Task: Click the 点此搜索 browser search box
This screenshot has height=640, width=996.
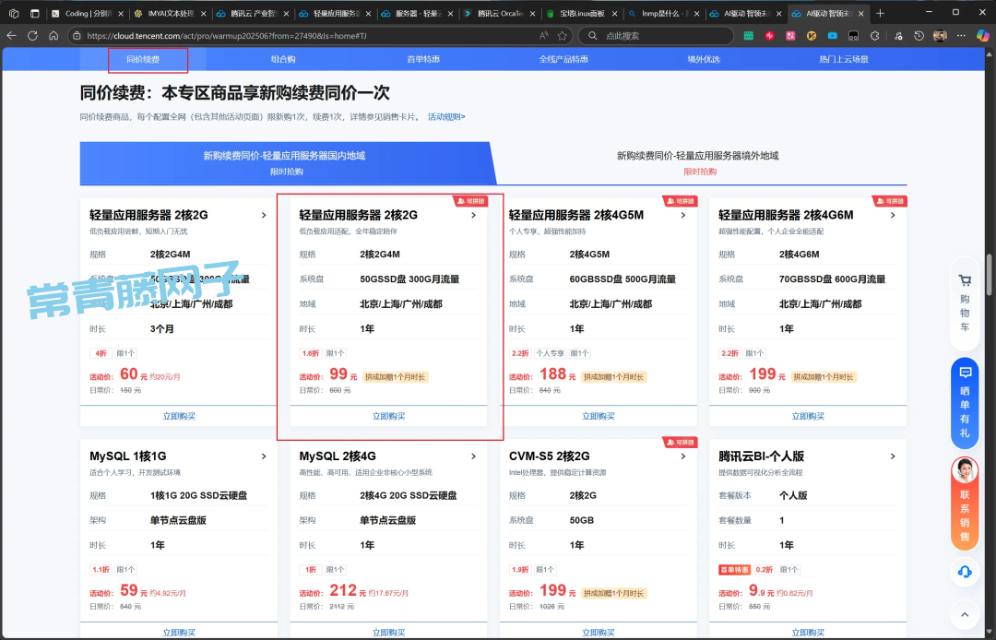Action: click(664, 35)
